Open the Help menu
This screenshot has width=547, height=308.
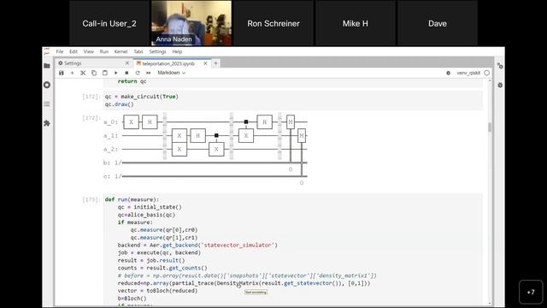tap(177, 51)
